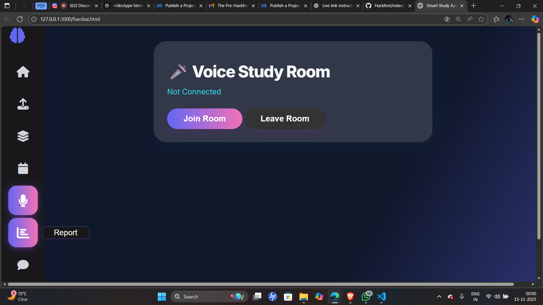Click the Join Room button

coord(204,119)
